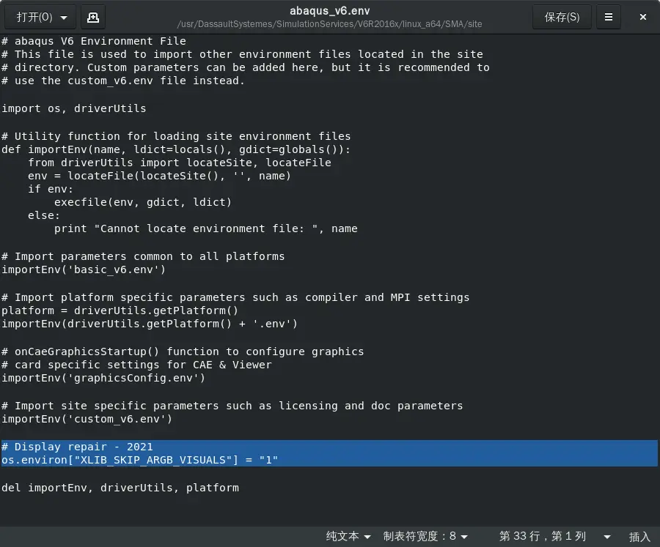The image size is (660, 547).
Task: Click the 'if env:' line
Action: tap(51, 189)
